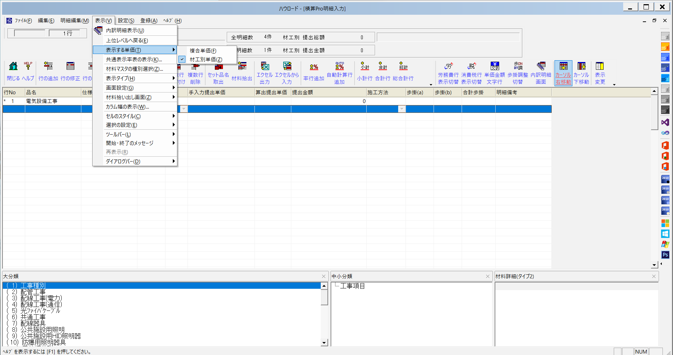The width and height of the screenshot is (673, 355).
Task: Click the ヘルプ help icon in toolbar
Action: tap(28, 67)
